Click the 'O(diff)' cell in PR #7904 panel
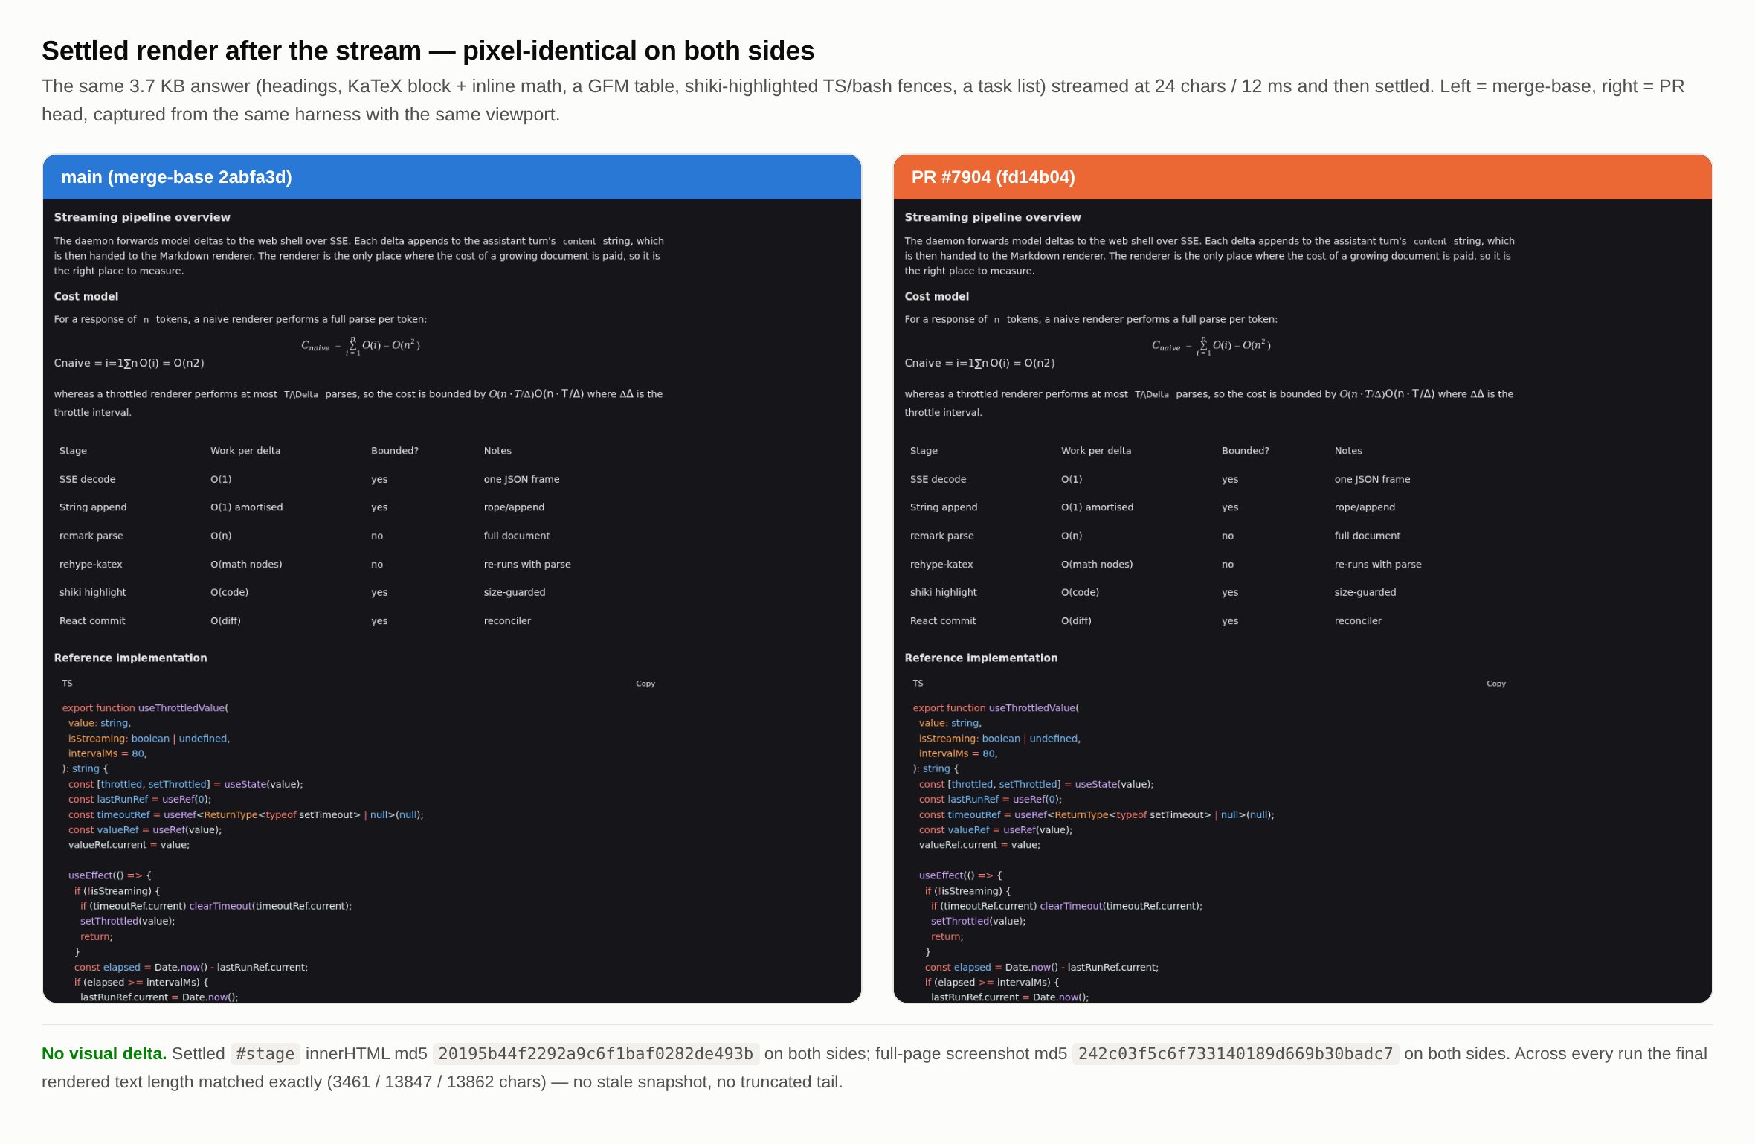This screenshot has width=1755, height=1144. tap(1076, 620)
